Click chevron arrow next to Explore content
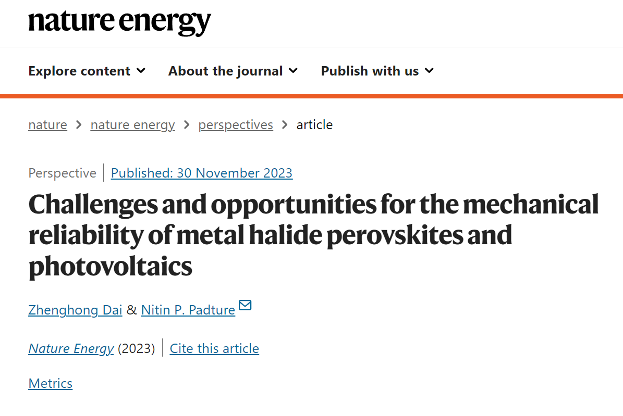This screenshot has height=416, width=623. pos(141,71)
